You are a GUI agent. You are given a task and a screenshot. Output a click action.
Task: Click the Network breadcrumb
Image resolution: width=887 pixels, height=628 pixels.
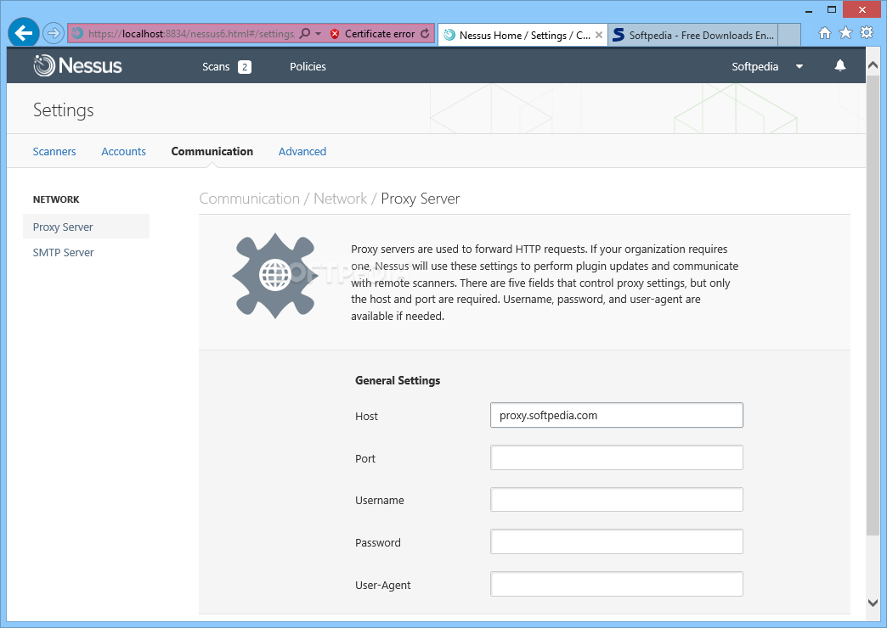[341, 199]
